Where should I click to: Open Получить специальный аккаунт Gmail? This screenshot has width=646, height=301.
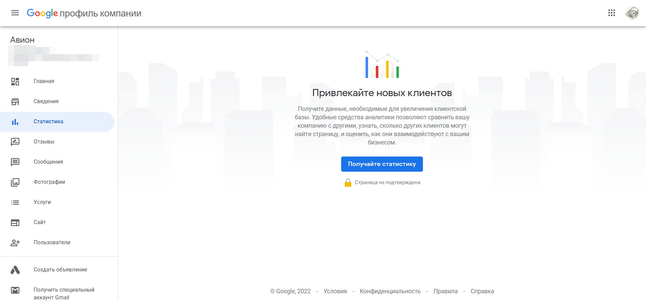coord(64,293)
